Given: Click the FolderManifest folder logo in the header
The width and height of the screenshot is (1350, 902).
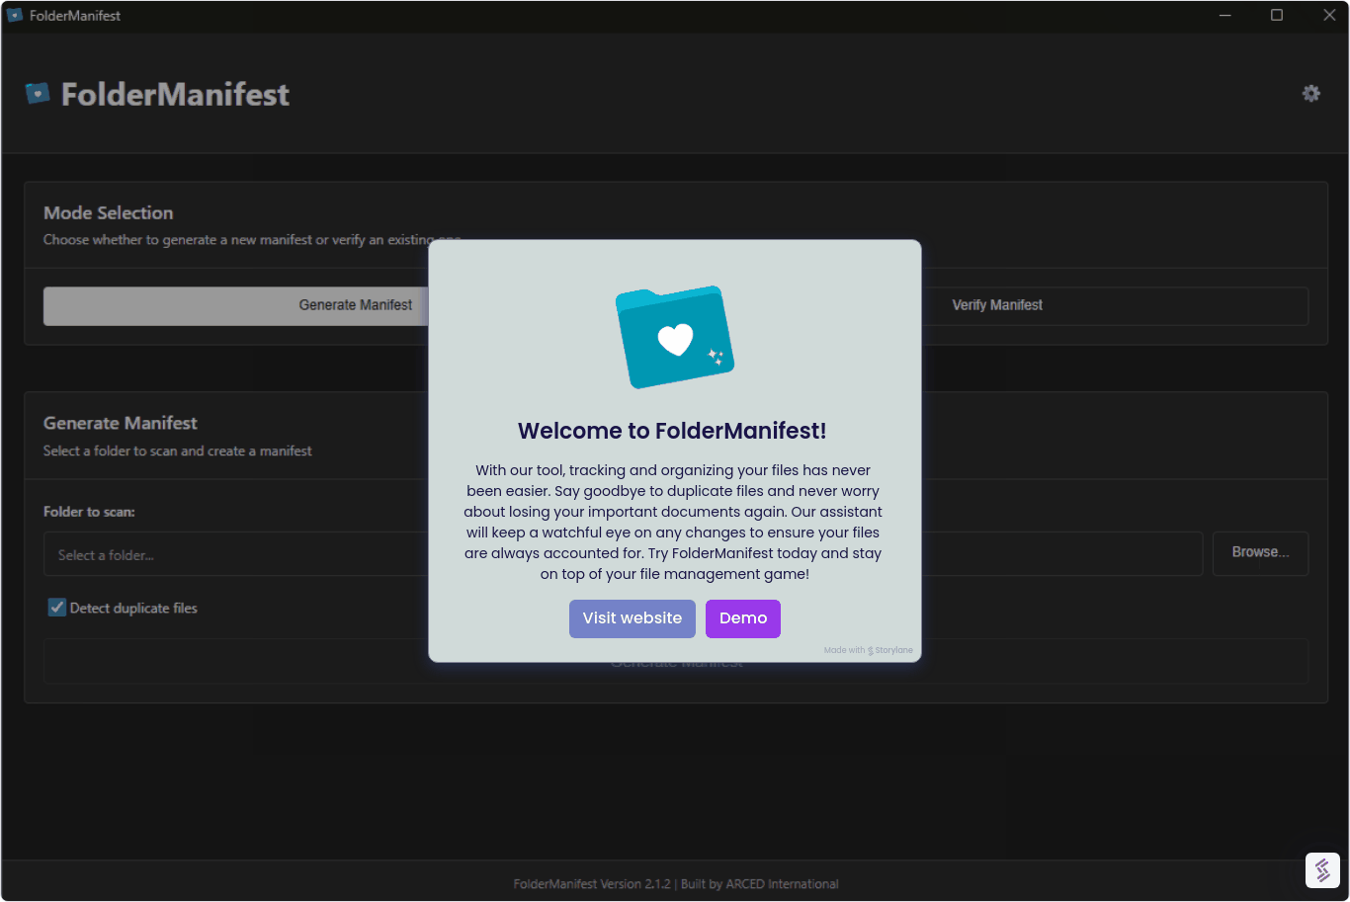Looking at the screenshot, I should (x=37, y=93).
